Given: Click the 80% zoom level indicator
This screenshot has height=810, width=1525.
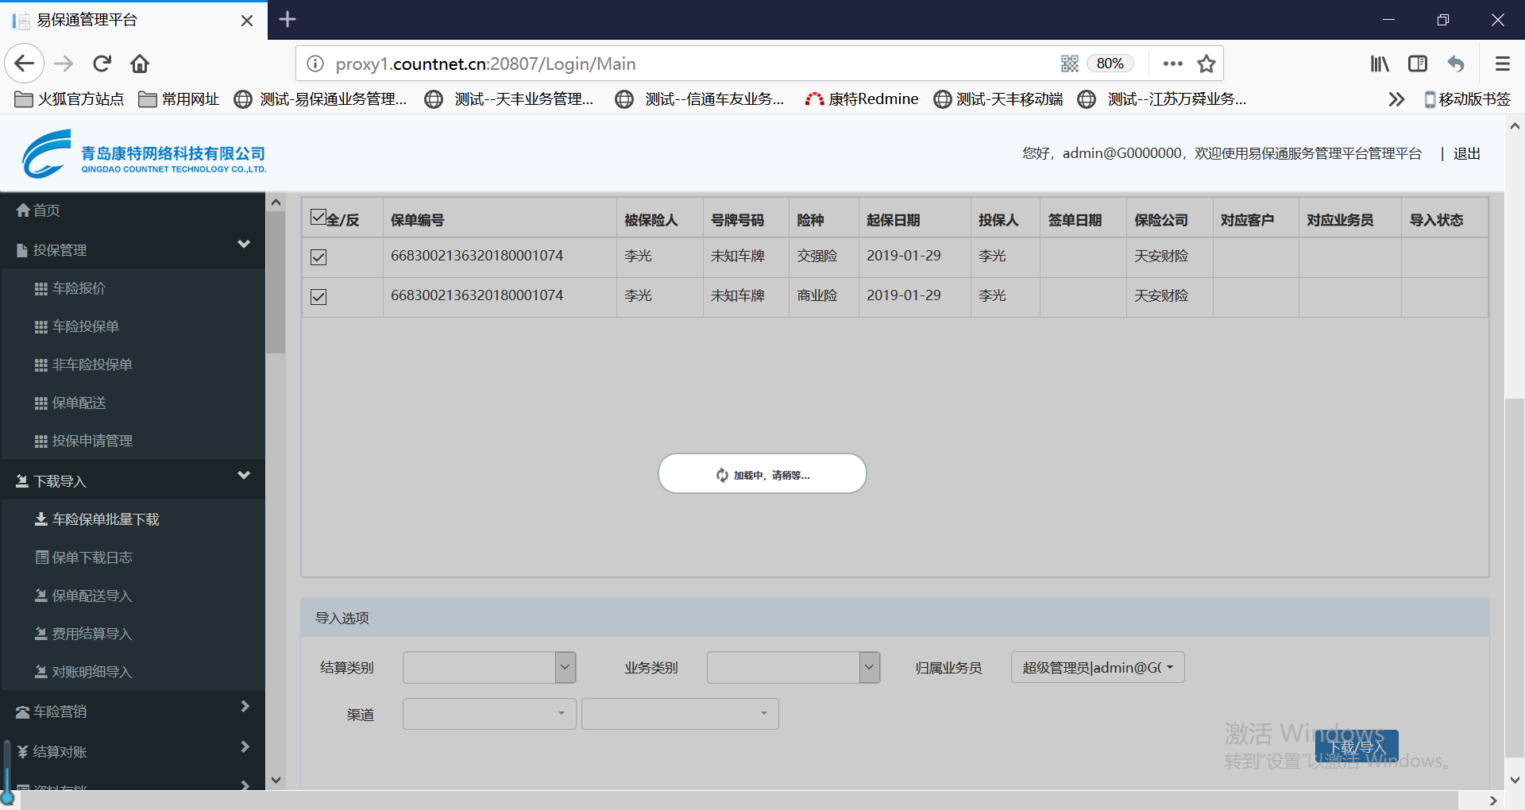Looking at the screenshot, I should (x=1110, y=64).
